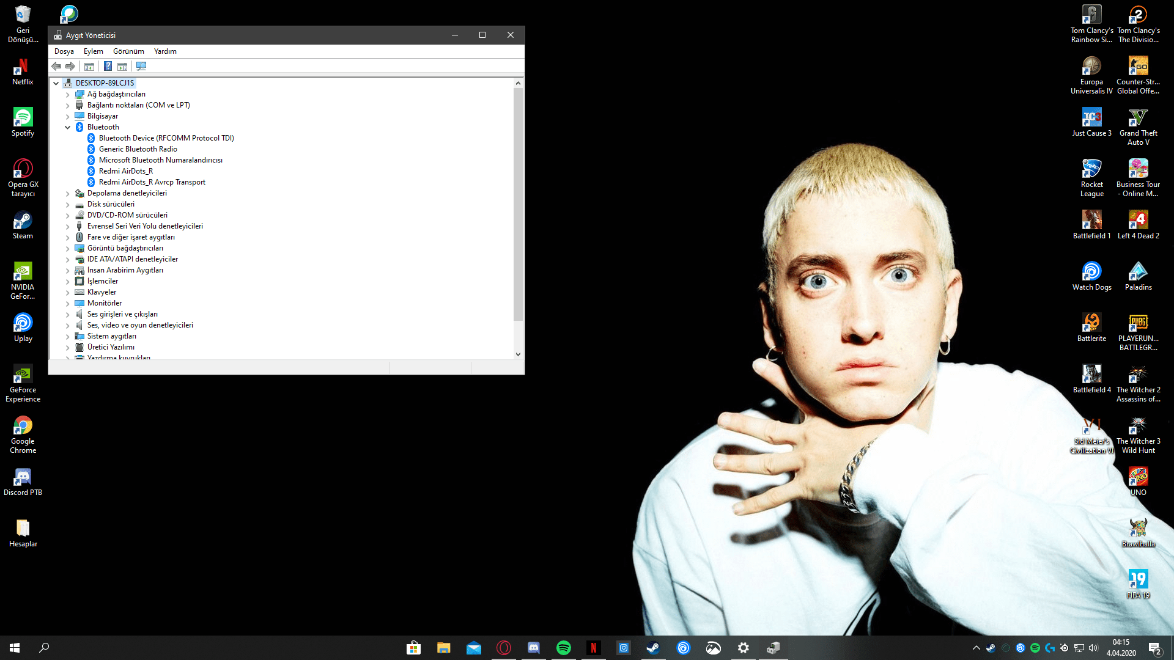Viewport: 1174px width, 660px height.
Task: Expand the Görüntü bağdaştırıcıları node
Action: coord(68,249)
